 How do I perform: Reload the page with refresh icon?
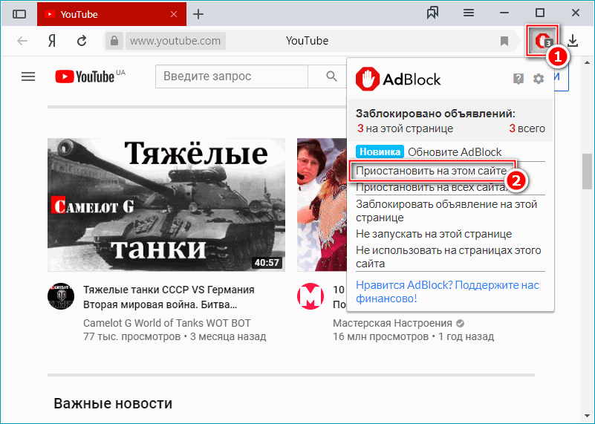tap(82, 41)
